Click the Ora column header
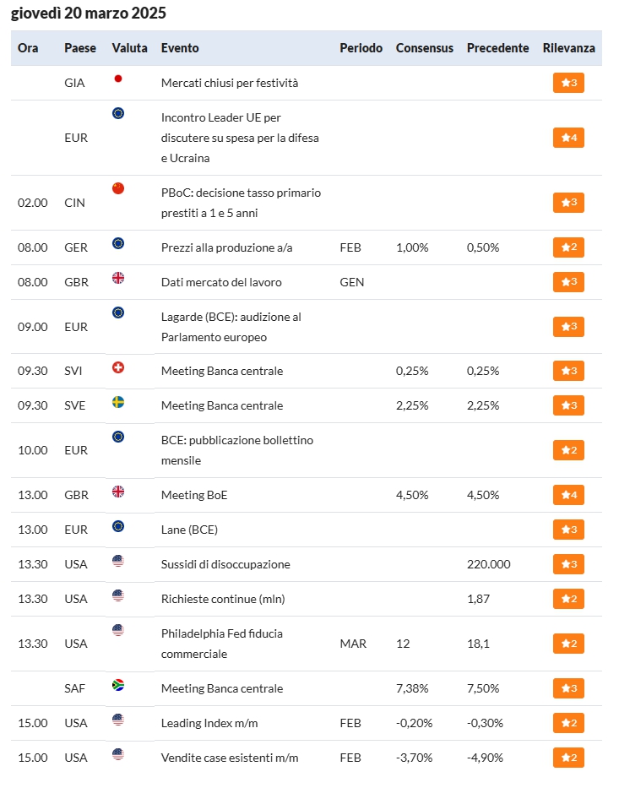The width and height of the screenshot is (619, 788). (x=28, y=48)
